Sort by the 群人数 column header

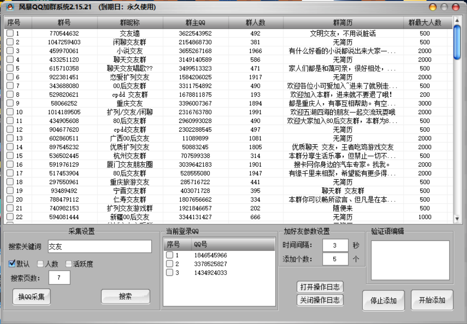click(x=255, y=22)
